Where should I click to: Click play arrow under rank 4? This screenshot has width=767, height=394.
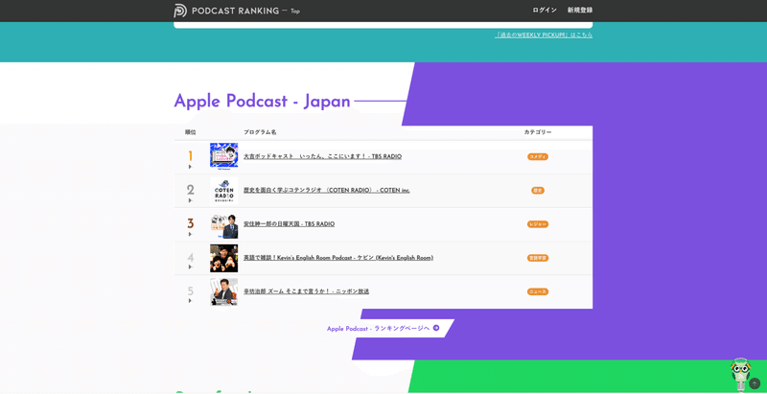click(190, 267)
